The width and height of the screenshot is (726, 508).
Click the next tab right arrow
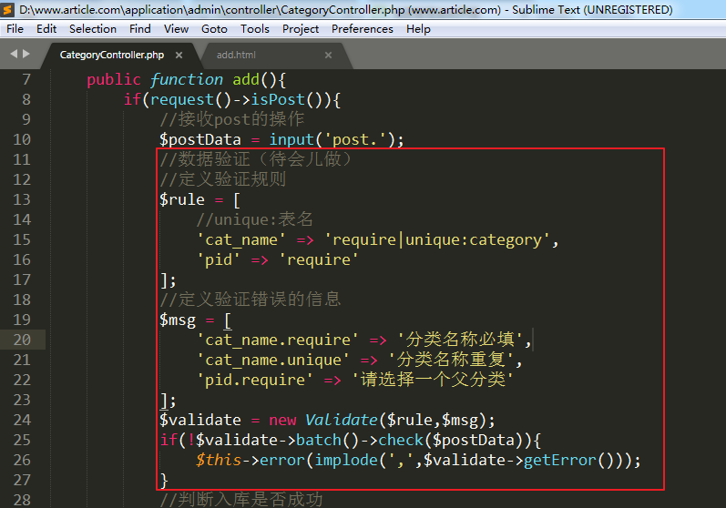[26, 54]
